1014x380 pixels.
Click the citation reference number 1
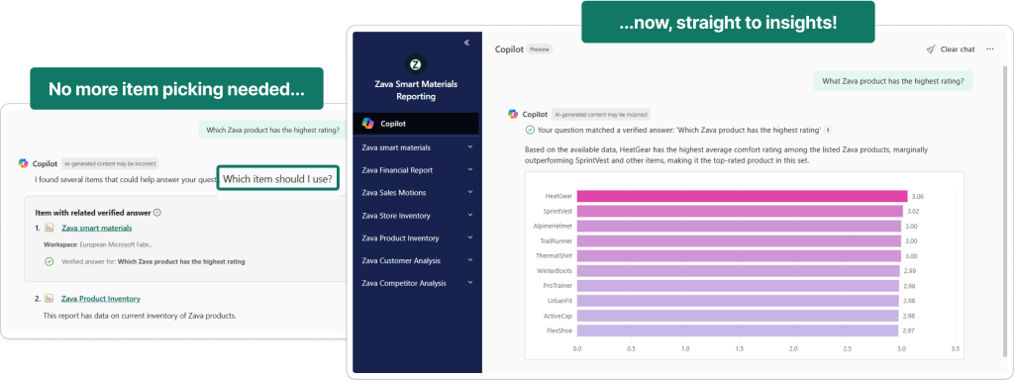point(829,130)
